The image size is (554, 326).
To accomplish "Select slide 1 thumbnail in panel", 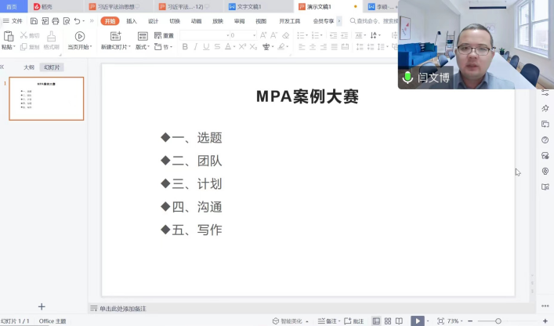I will click(46, 99).
